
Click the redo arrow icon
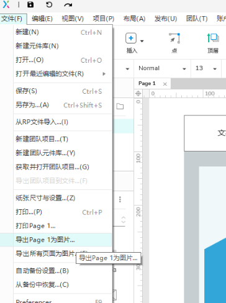click(68, 5)
